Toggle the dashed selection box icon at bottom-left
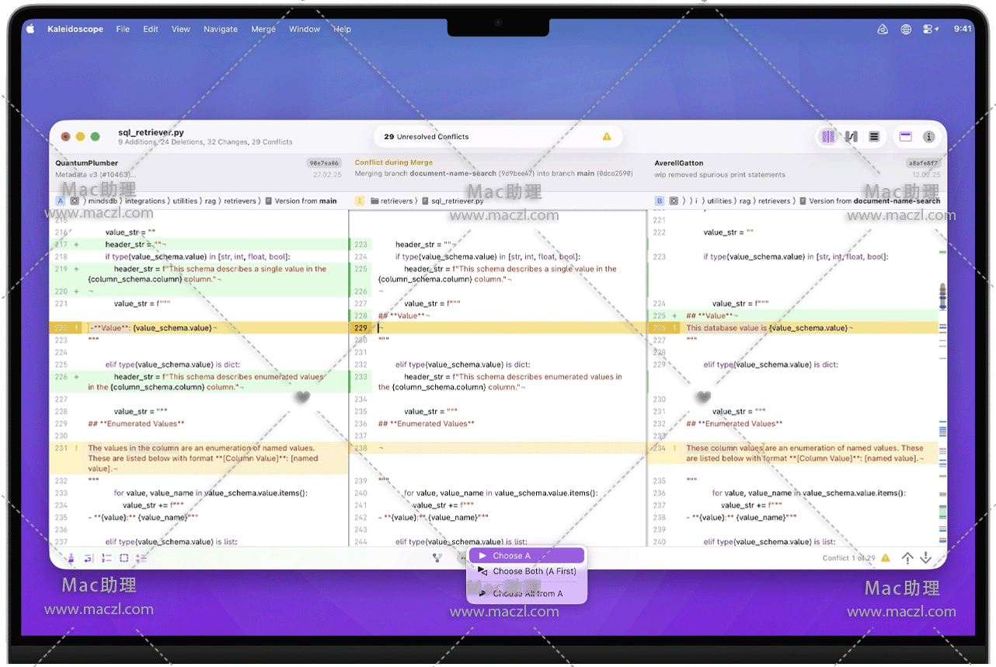This screenshot has height=667, width=996. tap(124, 558)
